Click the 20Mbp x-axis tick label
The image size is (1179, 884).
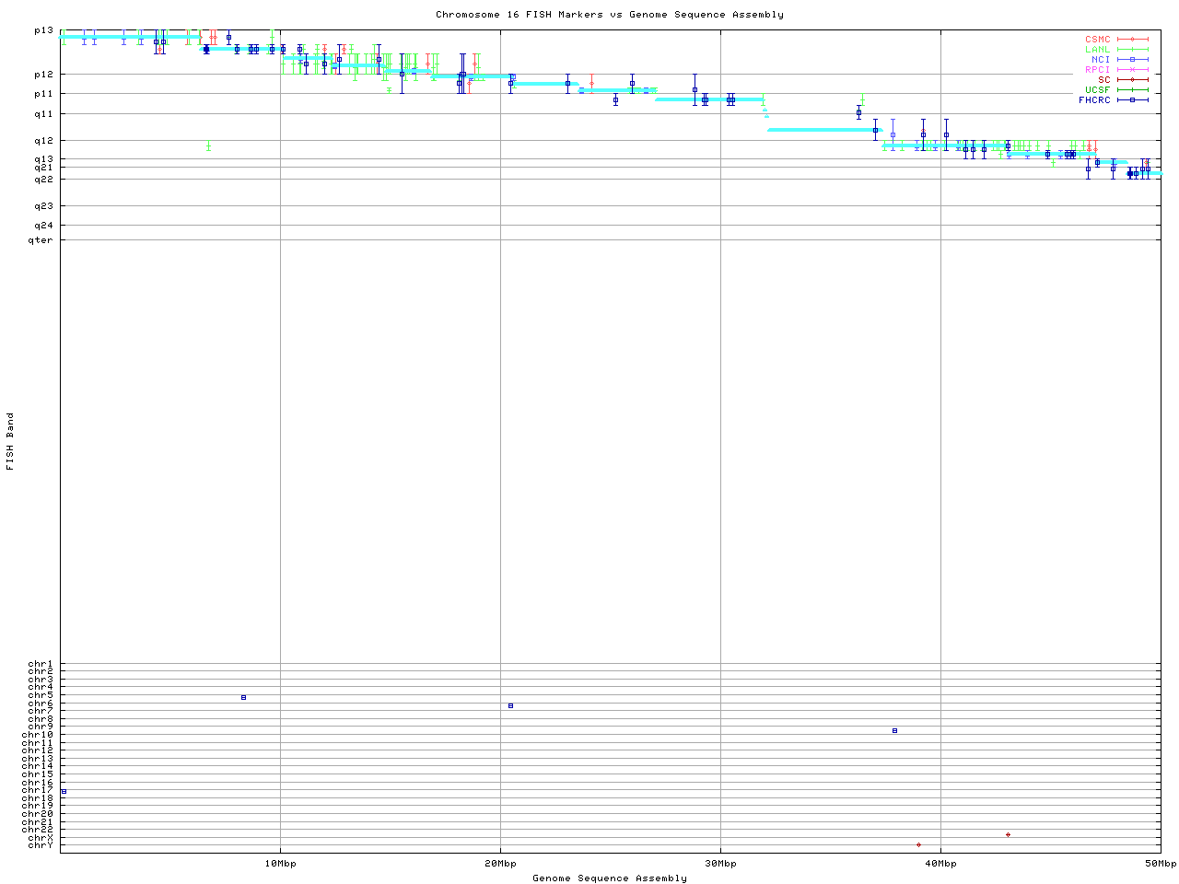(x=500, y=864)
